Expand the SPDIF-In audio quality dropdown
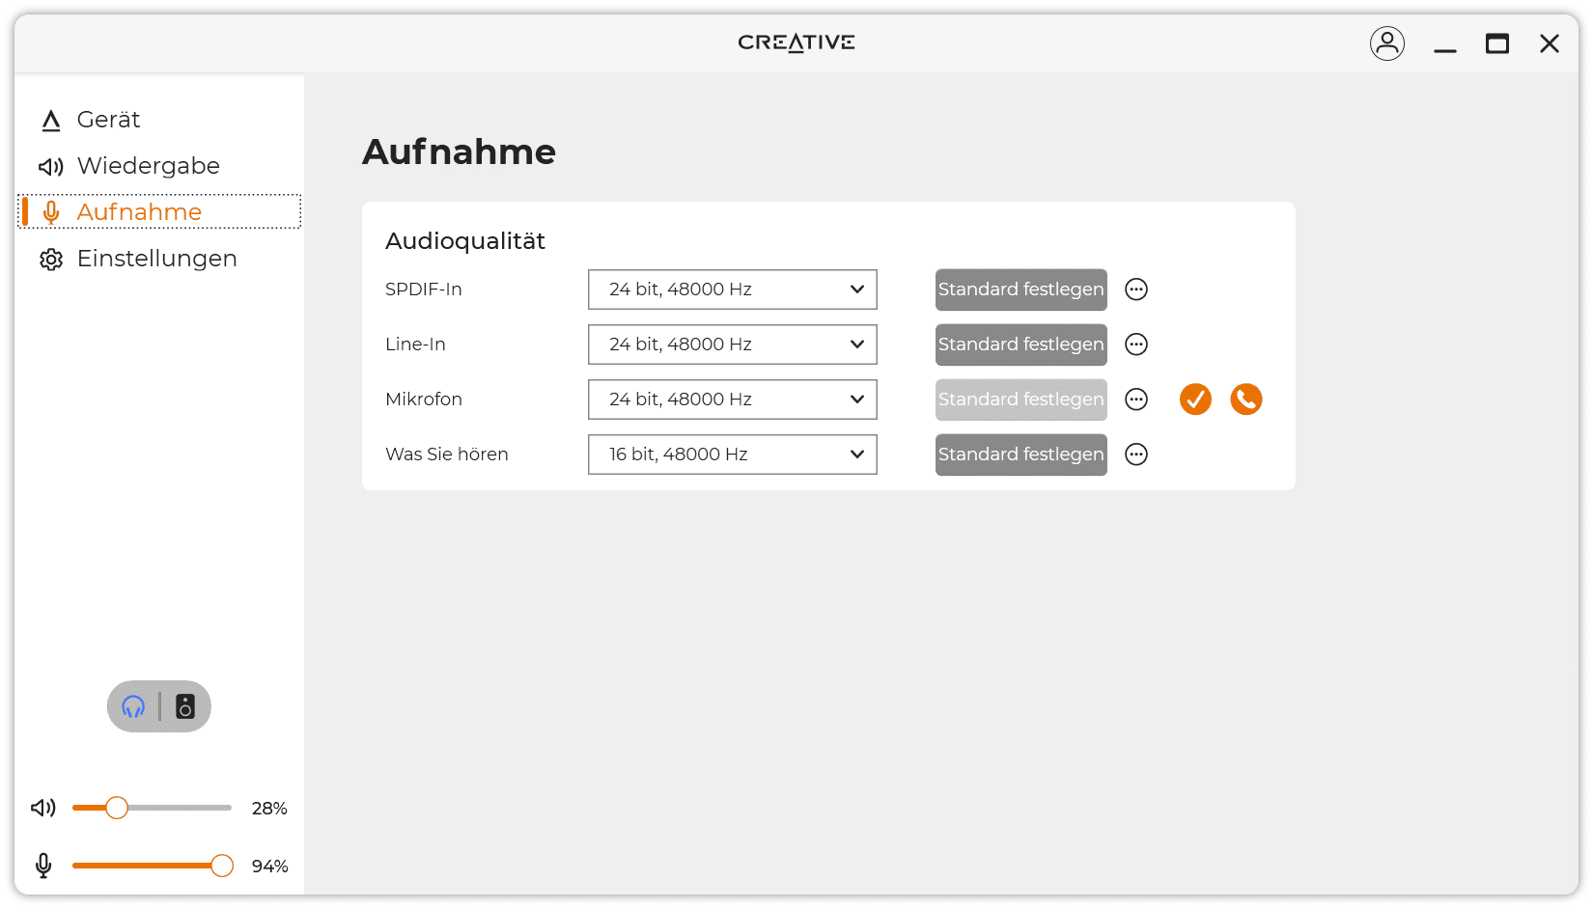This screenshot has height=909, width=1593. (x=732, y=289)
